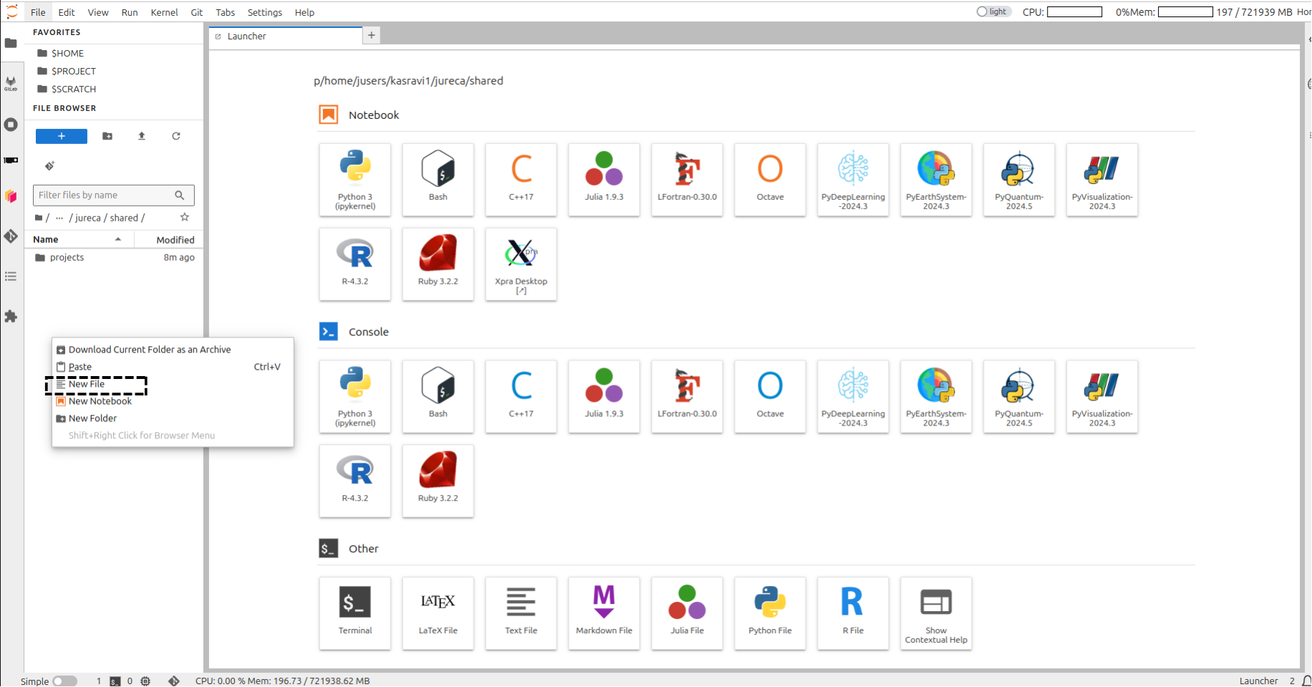This screenshot has height=687, width=1312.
Task: Open the Table of Contents sidebar icon
Action: click(11, 277)
